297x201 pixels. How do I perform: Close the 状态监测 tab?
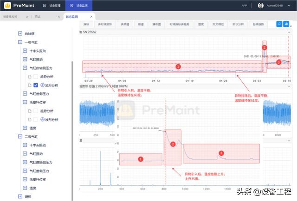[x=91, y=17]
